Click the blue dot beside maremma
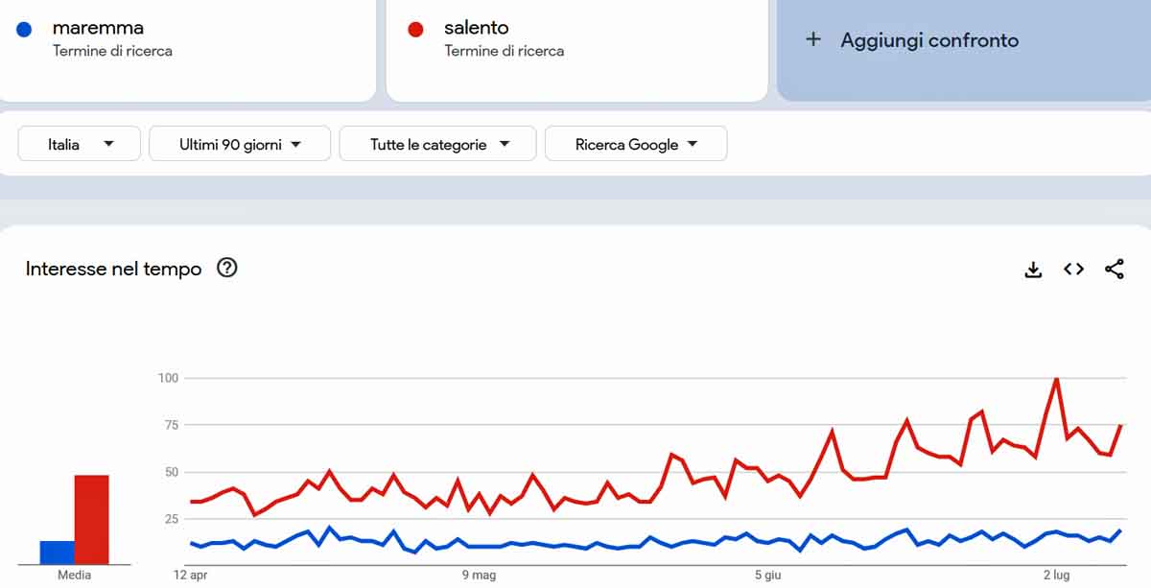 (25, 30)
